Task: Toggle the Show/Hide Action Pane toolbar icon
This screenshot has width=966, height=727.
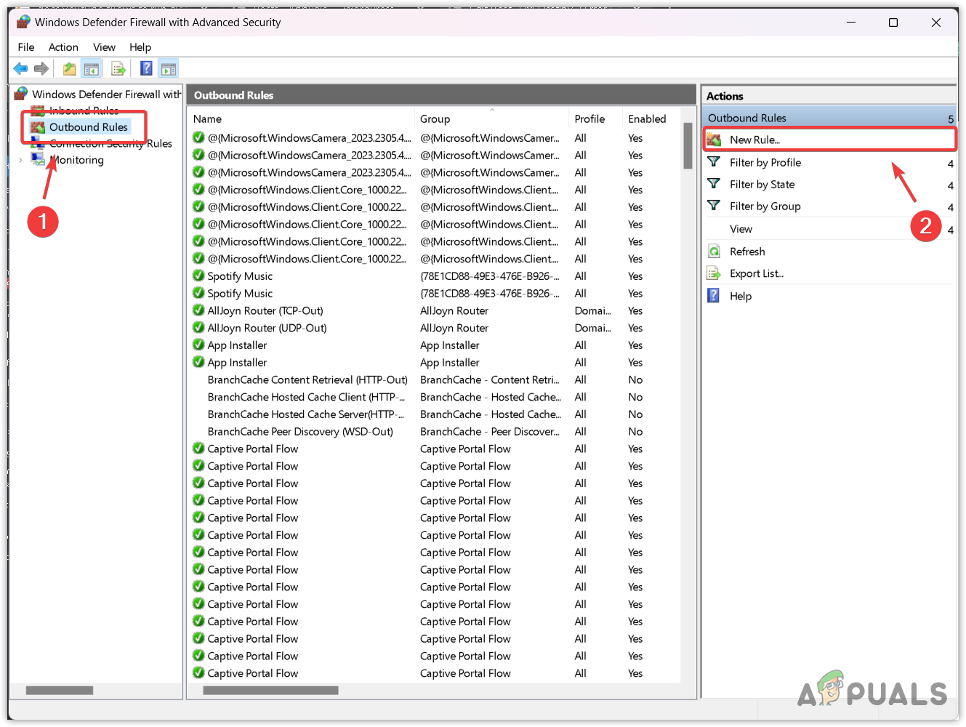Action: pyautogui.click(x=168, y=68)
